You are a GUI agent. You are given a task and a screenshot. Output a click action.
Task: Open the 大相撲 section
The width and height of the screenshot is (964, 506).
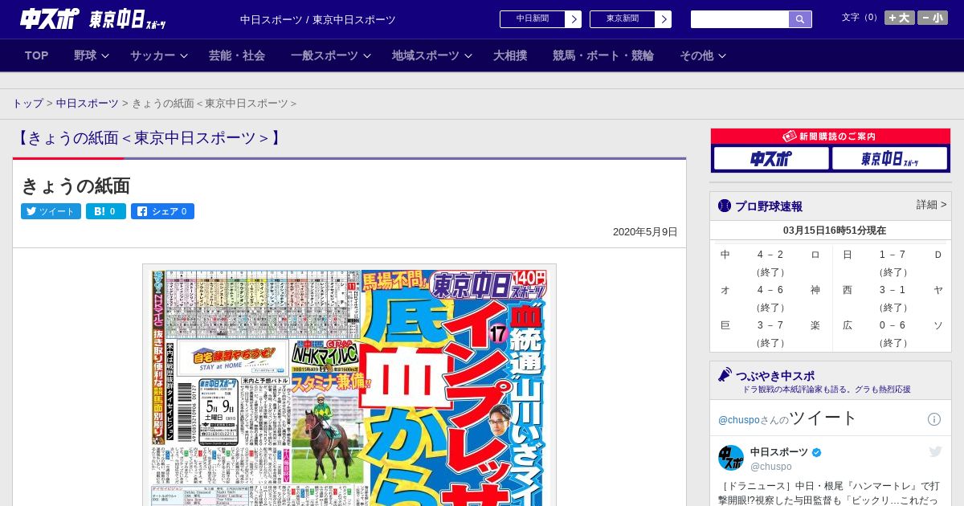[x=510, y=55]
